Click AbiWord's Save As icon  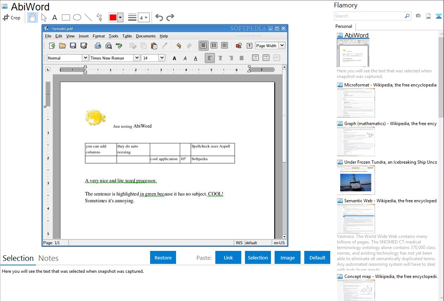[83, 46]
